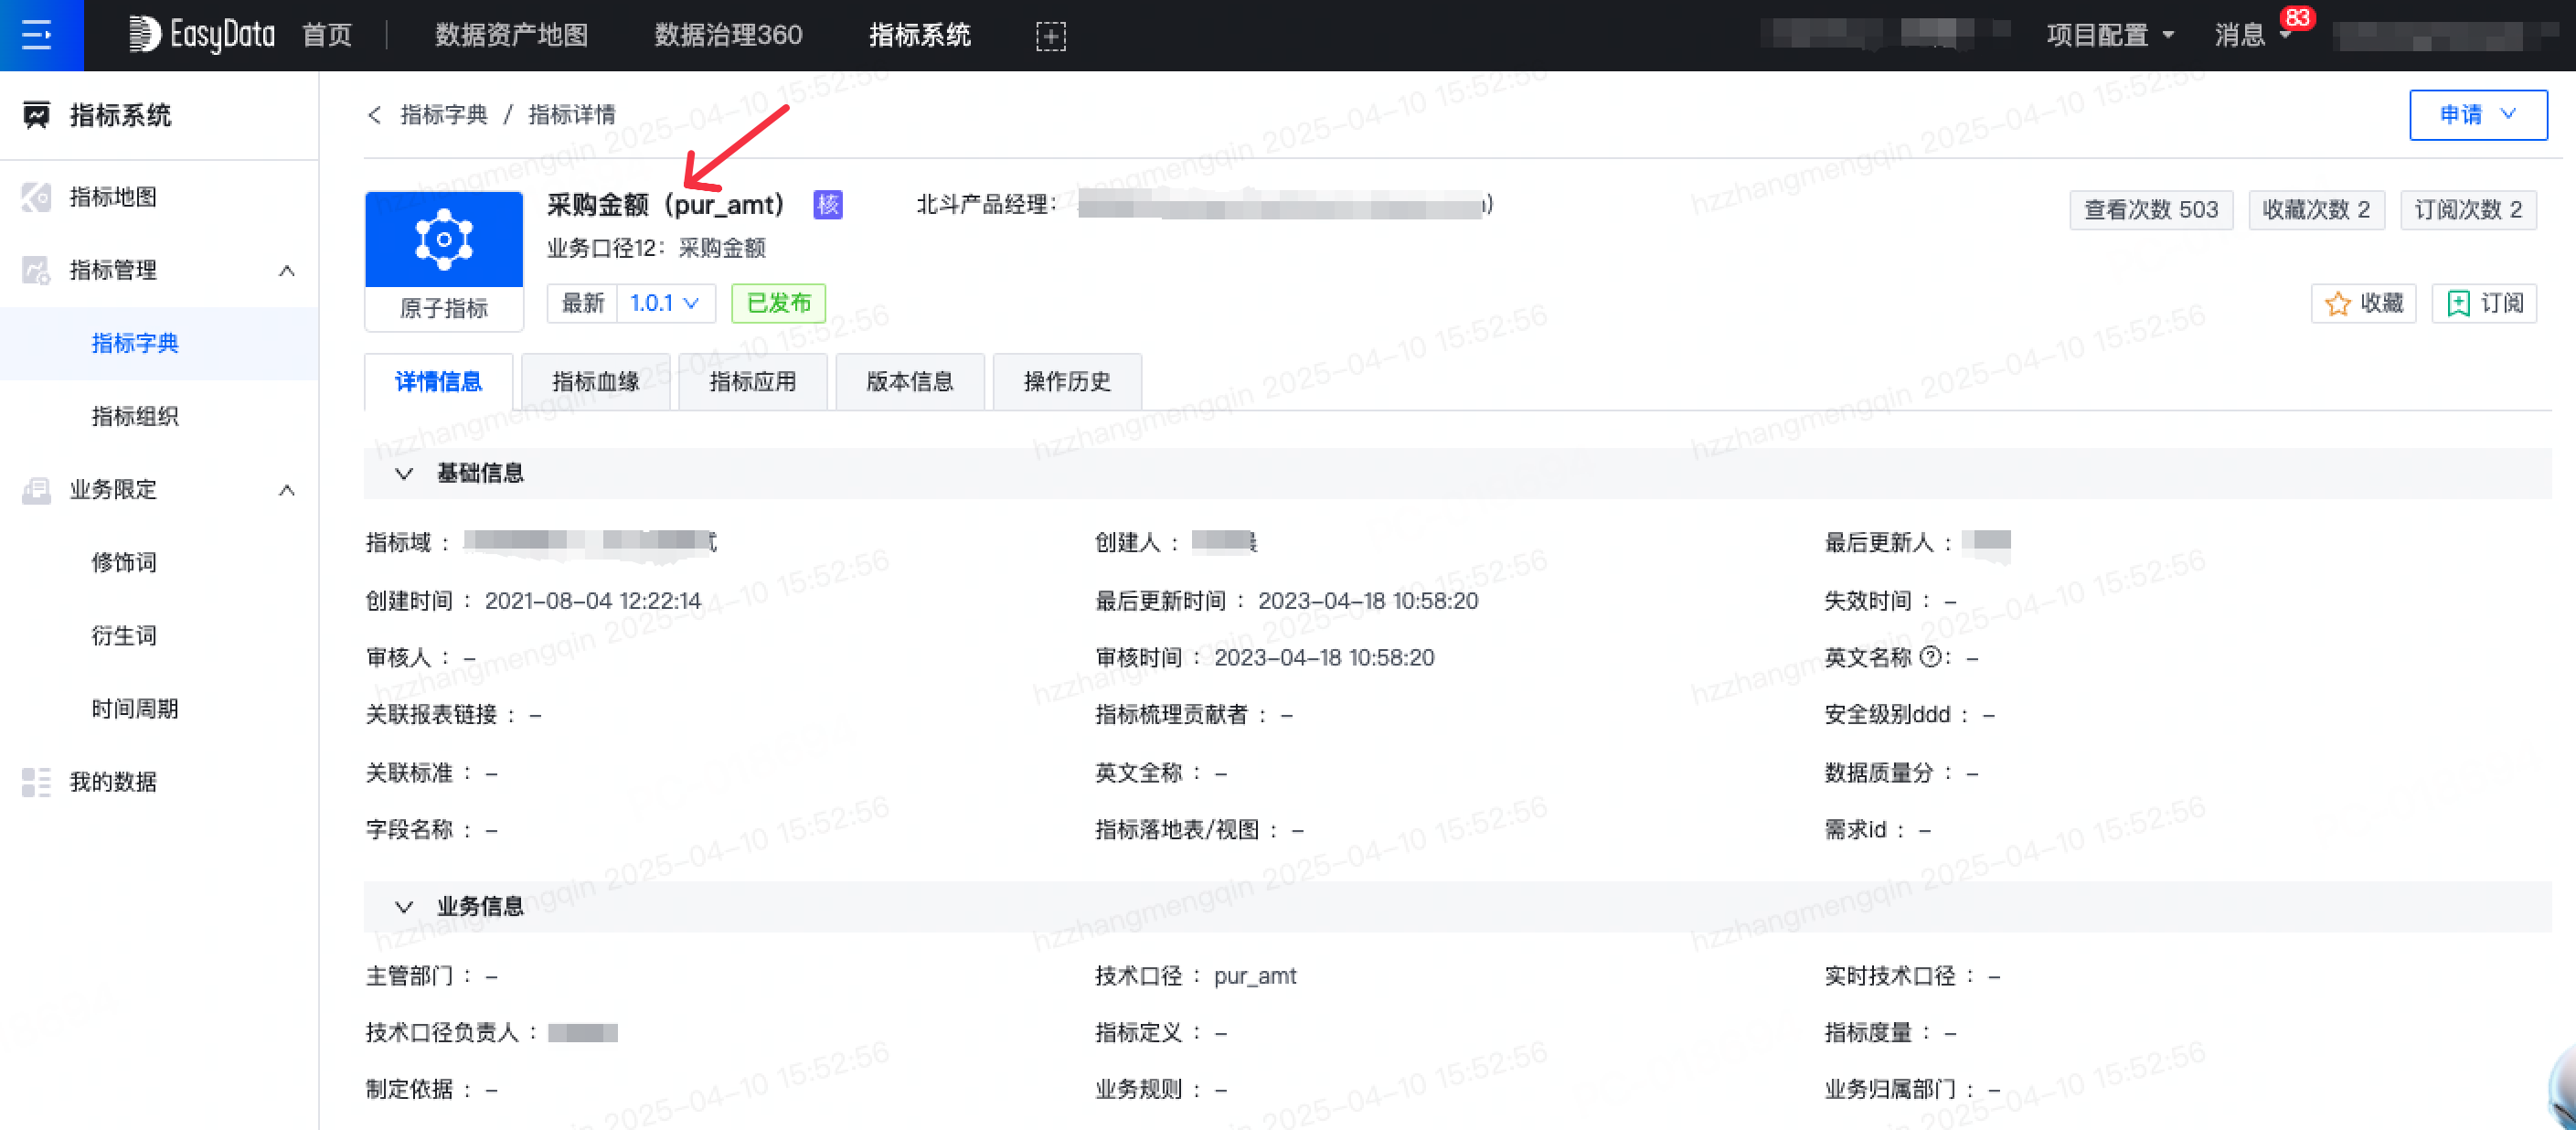Click the 原子指标 label
The image size is (2576, 1130).
pyautogui.click(x=443, y=308)
